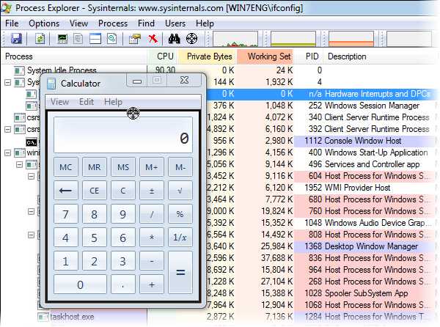Open the System Information graph icon
The height and width of the screenshot is (327, 440).
(x=62, y=38)
